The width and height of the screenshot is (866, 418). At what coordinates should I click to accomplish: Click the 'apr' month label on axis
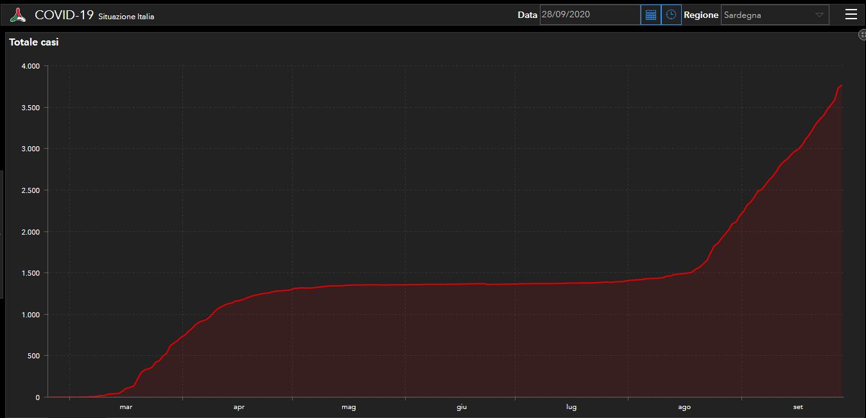[239, 407]
